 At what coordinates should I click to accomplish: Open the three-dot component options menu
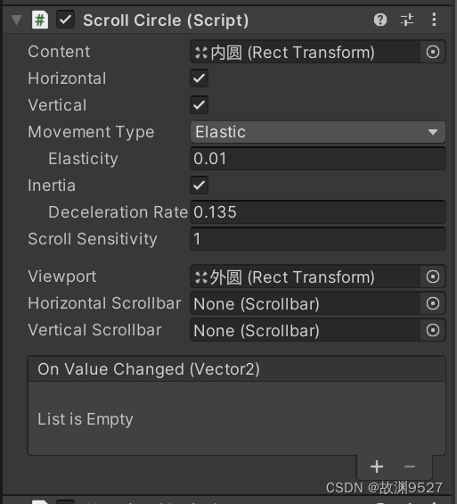434,20
